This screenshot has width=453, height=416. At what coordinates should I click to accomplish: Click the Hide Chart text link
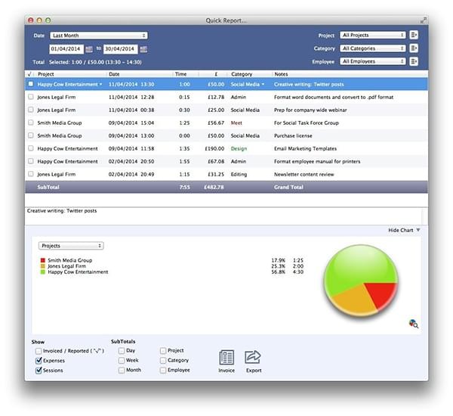point(401,230)
